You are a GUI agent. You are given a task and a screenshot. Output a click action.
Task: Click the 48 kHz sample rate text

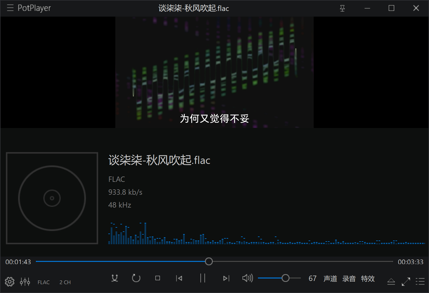[x=120, y=205]
